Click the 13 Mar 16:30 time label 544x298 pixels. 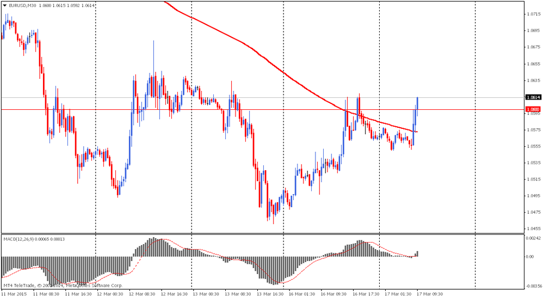click(x=270, y=294)
